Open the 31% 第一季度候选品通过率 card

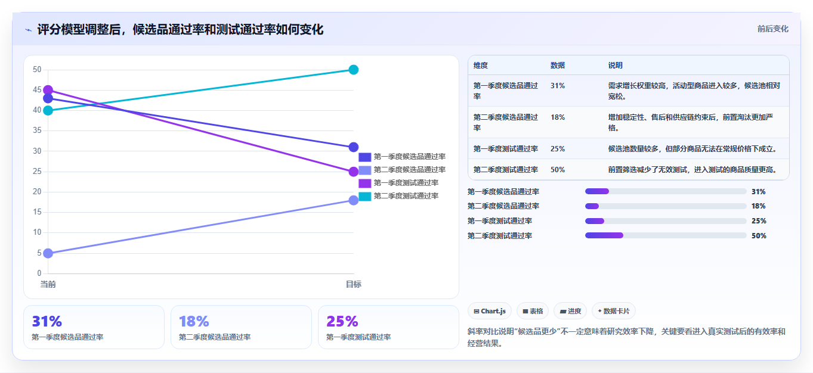94,327
